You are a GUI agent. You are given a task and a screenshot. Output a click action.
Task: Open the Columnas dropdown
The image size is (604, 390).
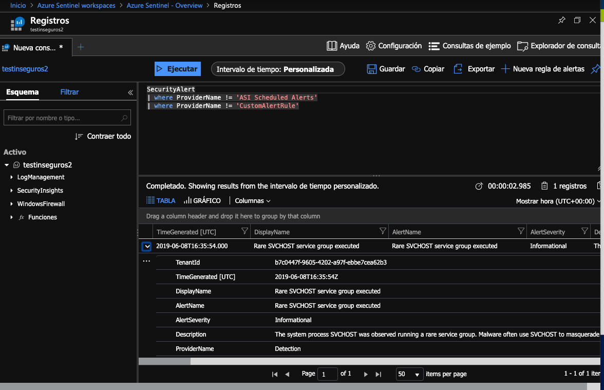[x=252, y=201]
